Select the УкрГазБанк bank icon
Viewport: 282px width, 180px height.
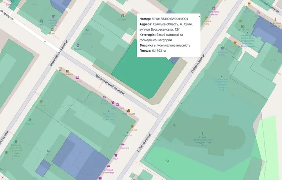click(x=242, y=26)
